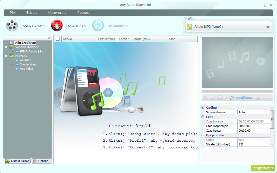Viewport: 277px width, 173px height.
Task: Select WMA Audio (1) in the tree
Action: (31, 51)
